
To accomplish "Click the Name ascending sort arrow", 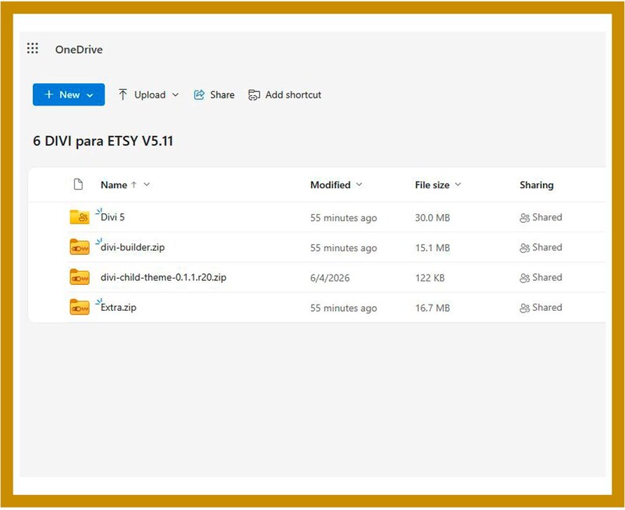I will click(134, 184).
